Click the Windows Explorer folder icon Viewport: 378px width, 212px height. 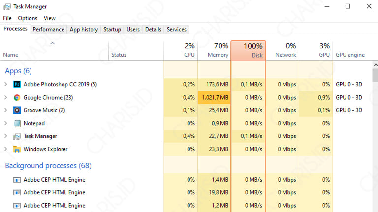pos(17,149)
